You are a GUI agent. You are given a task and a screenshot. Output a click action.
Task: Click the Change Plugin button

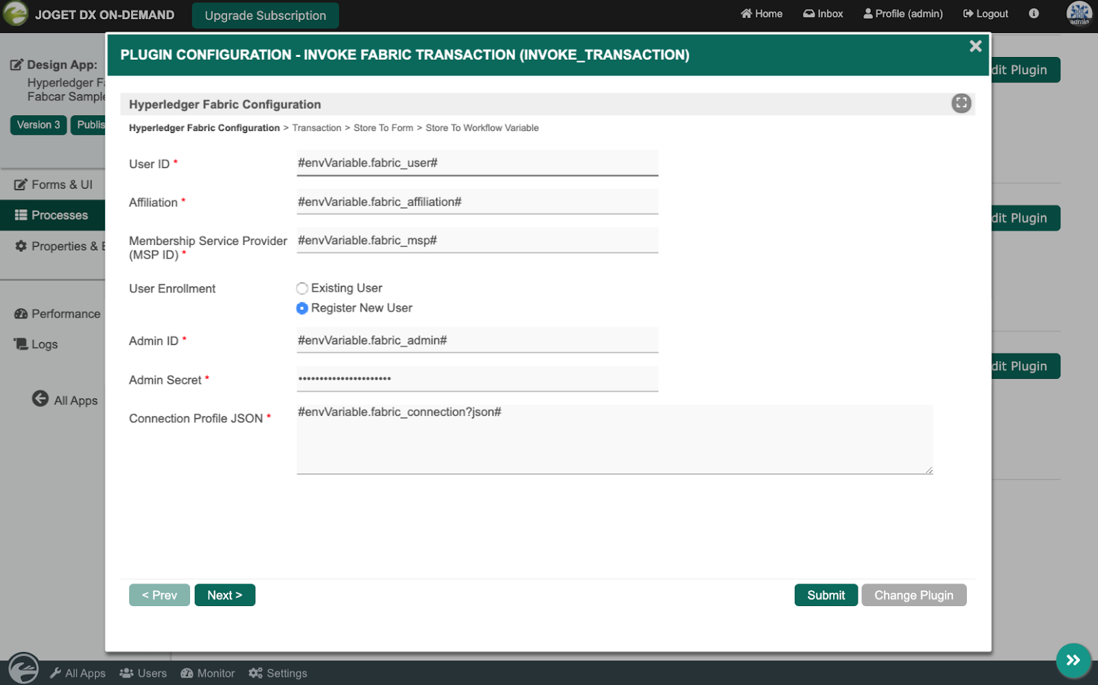[914, 595]
